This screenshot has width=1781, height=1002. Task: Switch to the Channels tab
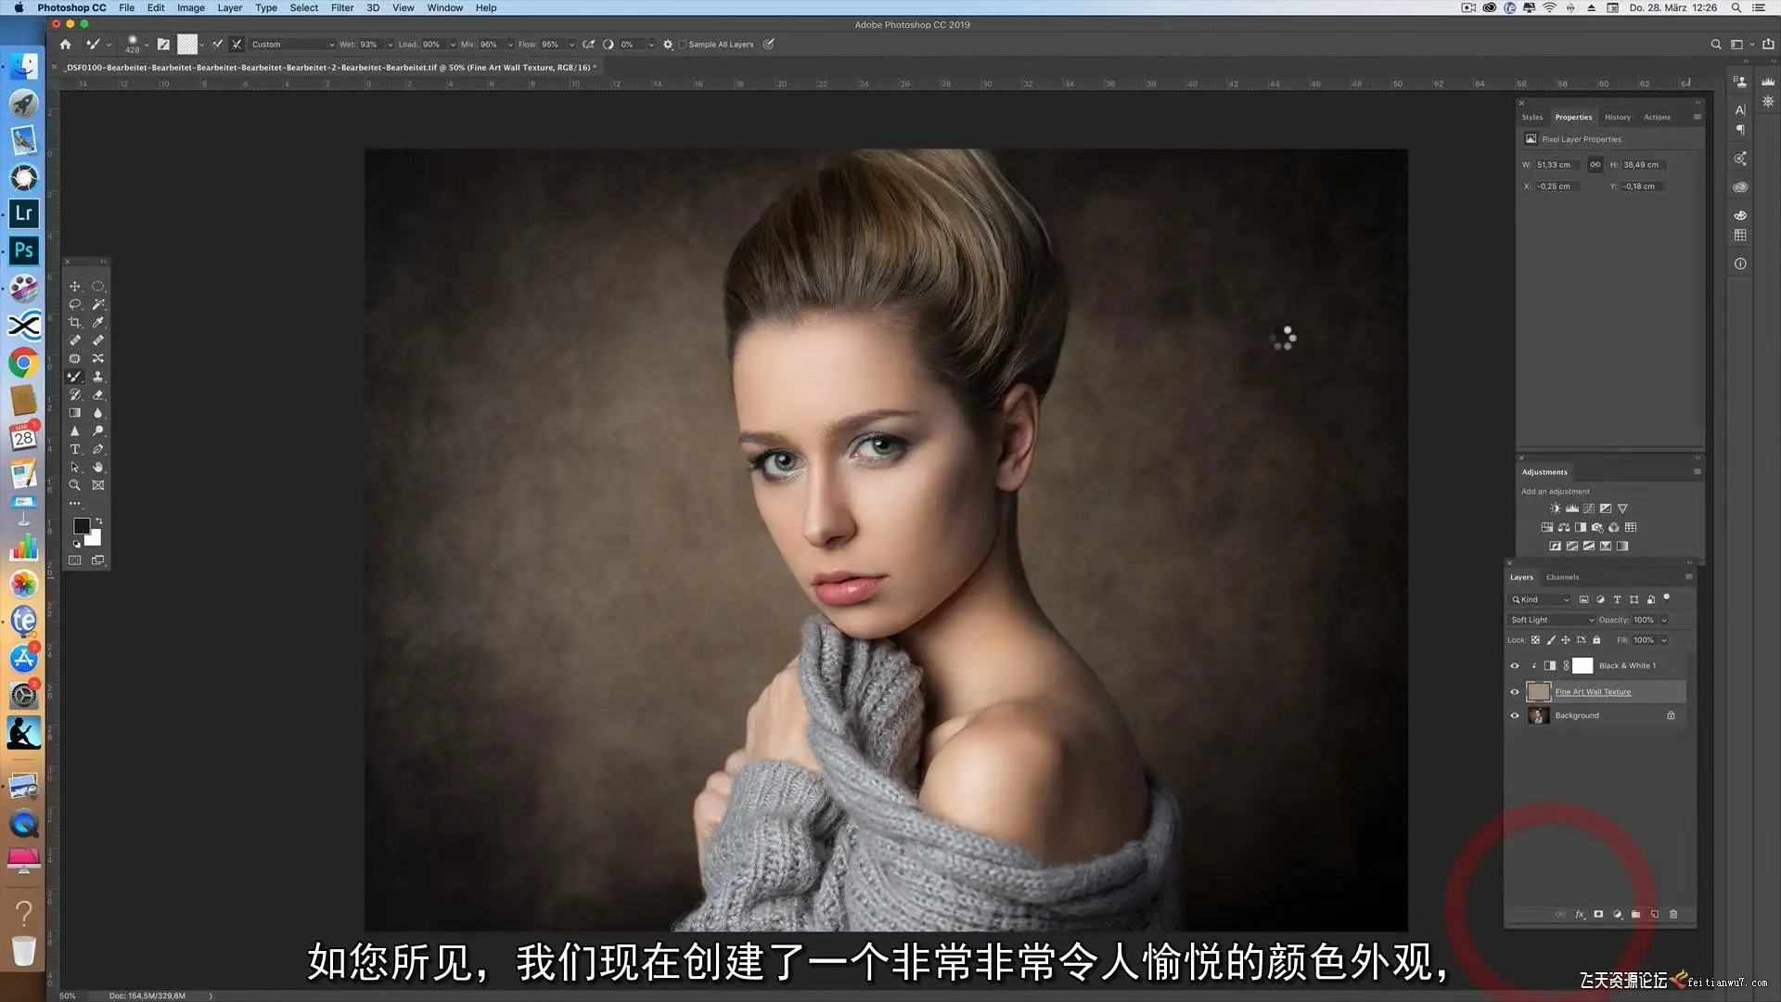pos(1562,577)
